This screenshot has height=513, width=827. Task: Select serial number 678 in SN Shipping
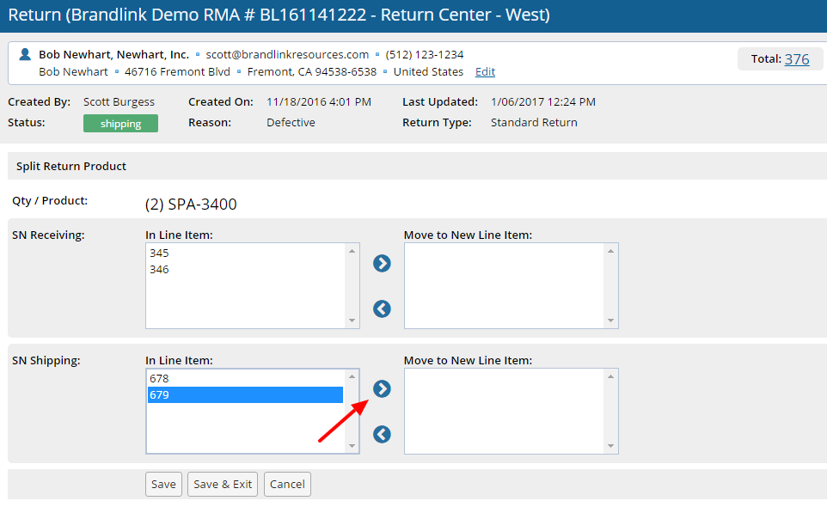[159, 379]
